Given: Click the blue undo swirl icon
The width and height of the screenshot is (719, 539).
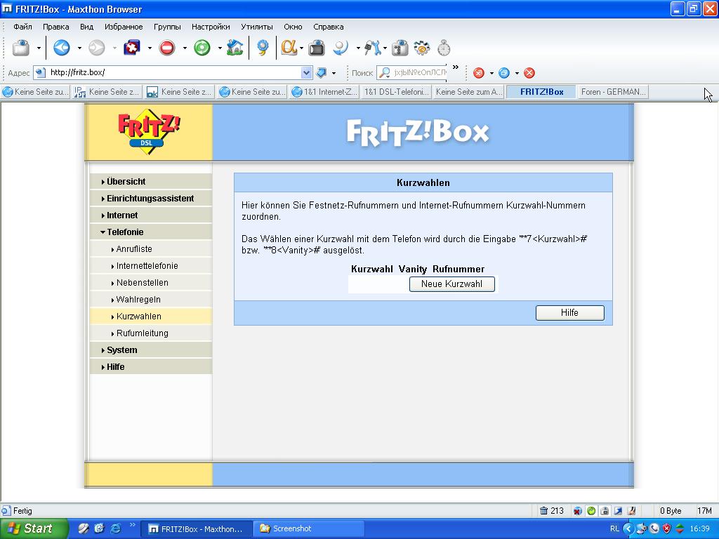Looking at the screenshot, I should tap(341, 48).
